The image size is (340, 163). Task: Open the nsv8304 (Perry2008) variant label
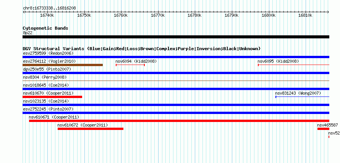click(x=45, y=77)
